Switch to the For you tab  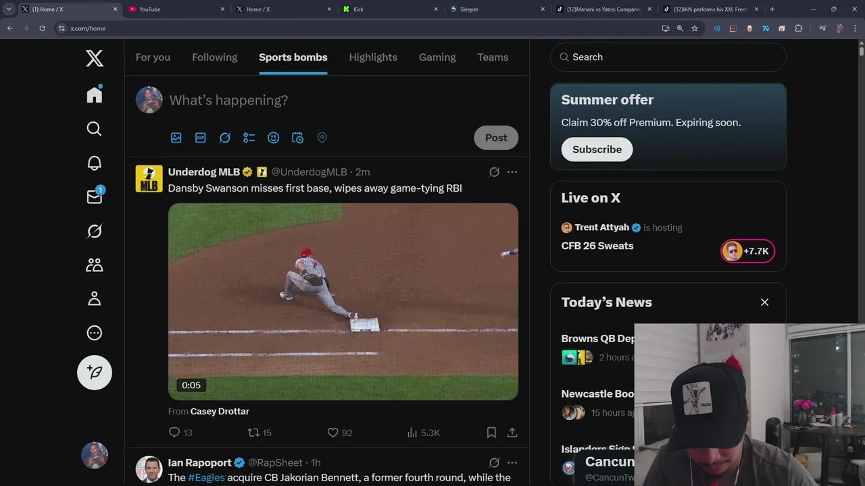tap(153, 57)
